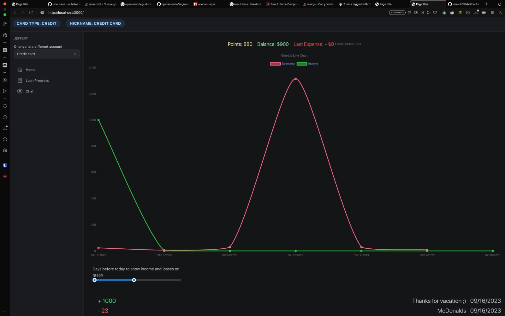Open sidebar three-dots menu at bottom

pos(5,311)
